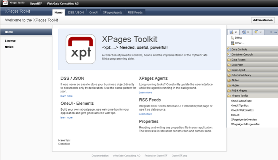Screen dimensions: 278x160
Task: Click the xpt logo in top bar
Action: click(x=6, y=3)
